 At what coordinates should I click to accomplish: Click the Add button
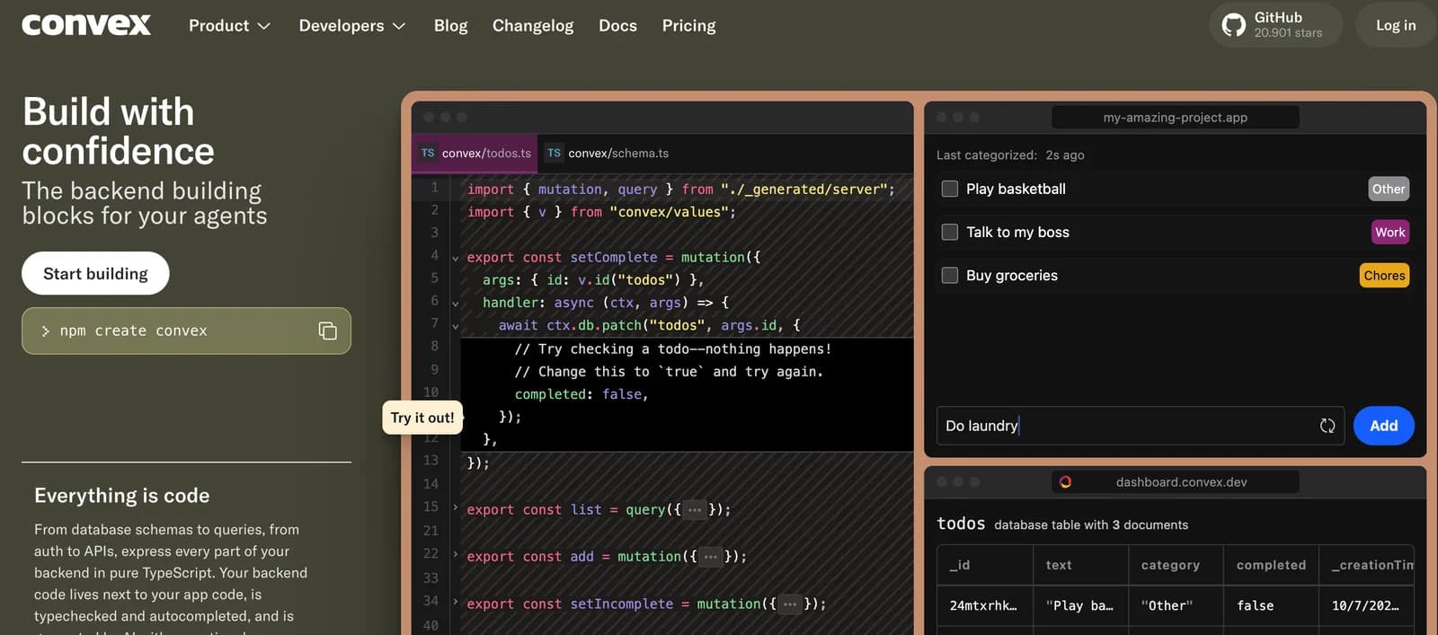1384,426
